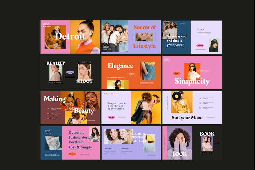Select the Look Book slide
The image size is (255, 170).
pos(192,143)
